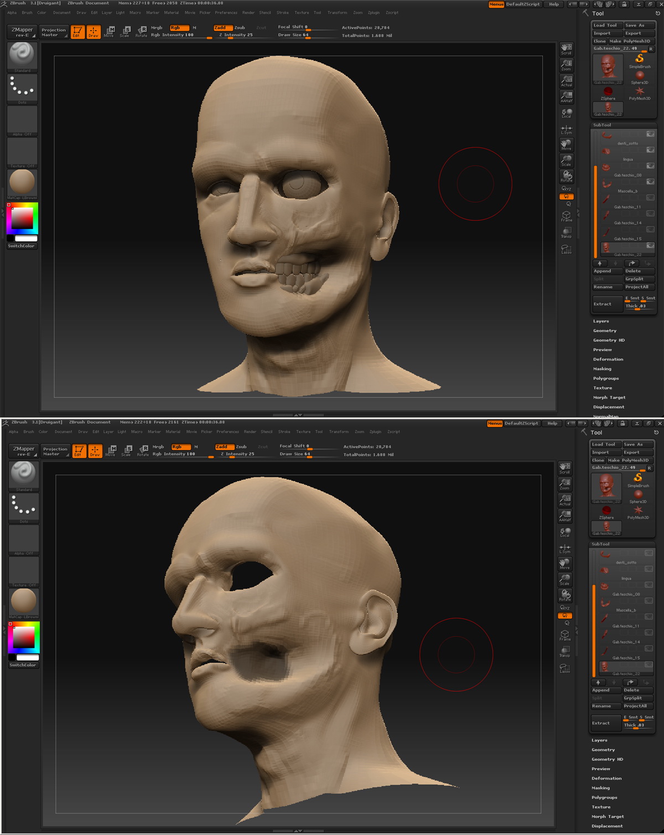Click the Zoom canvas icon in the lower window
Viewport: 664px width, 835px height.
click(564, 484)
